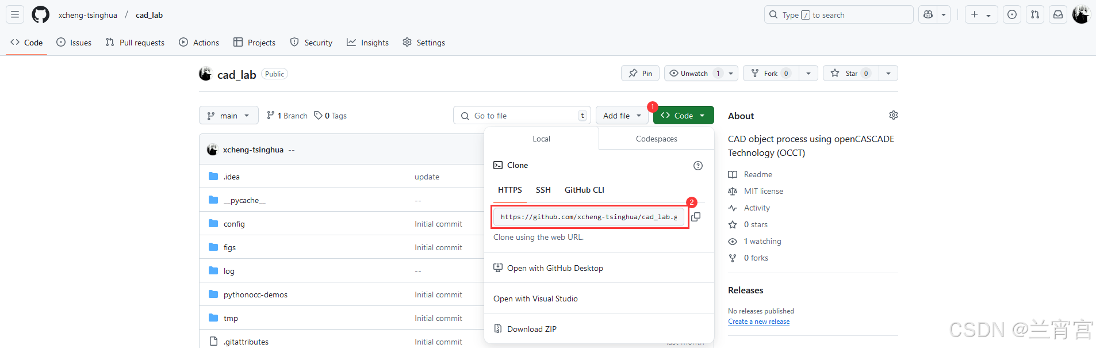Switch to the Actions tab
The height and width of the screenshot is (348, 1096).
199,43
